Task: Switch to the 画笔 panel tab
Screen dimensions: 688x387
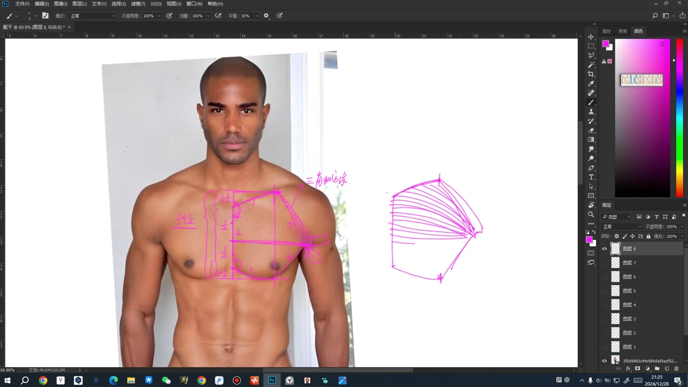Action: [x=622, y=31]
